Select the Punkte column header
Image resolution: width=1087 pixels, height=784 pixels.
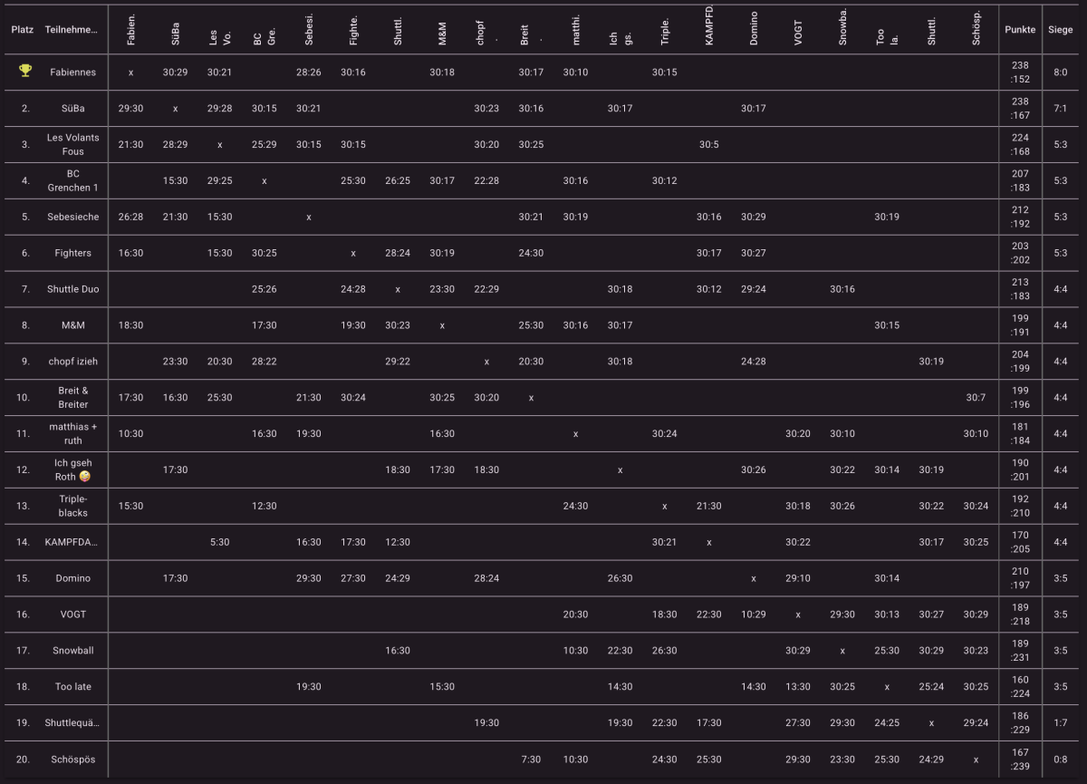[1020, 30]
